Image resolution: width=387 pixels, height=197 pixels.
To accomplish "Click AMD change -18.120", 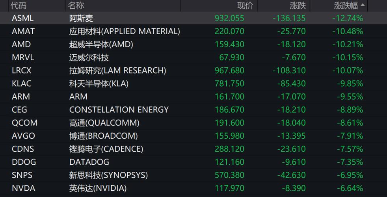I will click(291, 45).
